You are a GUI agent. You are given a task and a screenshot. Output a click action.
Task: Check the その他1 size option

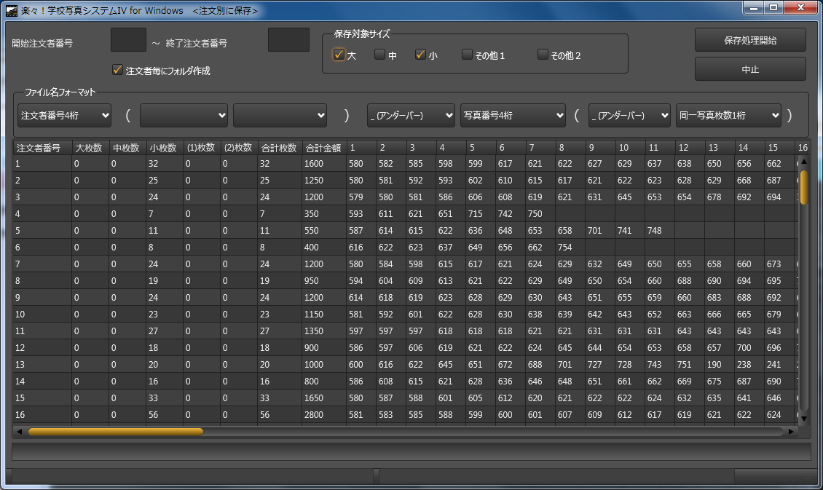pyautogui.click(x=467, y=55)
